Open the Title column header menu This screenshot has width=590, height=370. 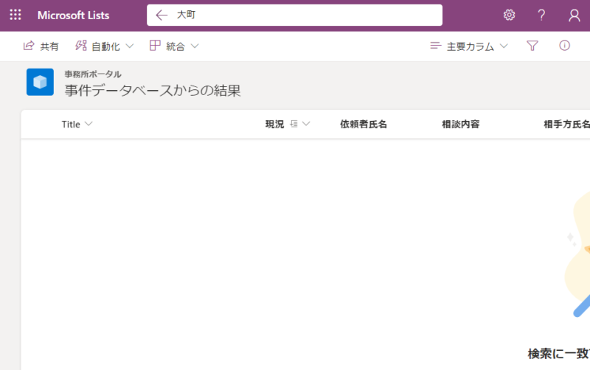[x=77, y=124]
